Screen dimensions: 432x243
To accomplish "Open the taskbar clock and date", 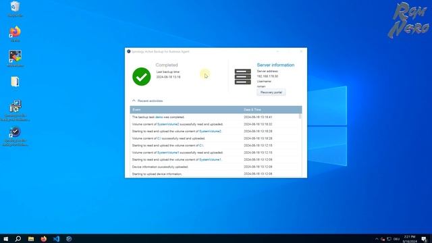I will (x=410, y=239).
